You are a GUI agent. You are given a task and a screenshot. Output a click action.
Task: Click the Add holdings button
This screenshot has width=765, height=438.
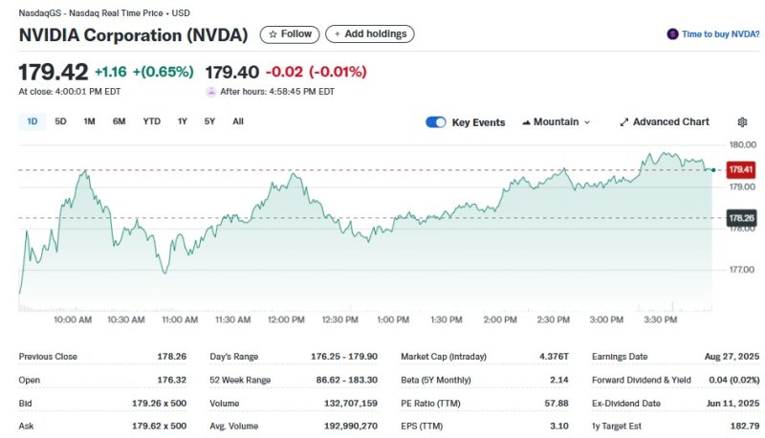coord(369,34)
